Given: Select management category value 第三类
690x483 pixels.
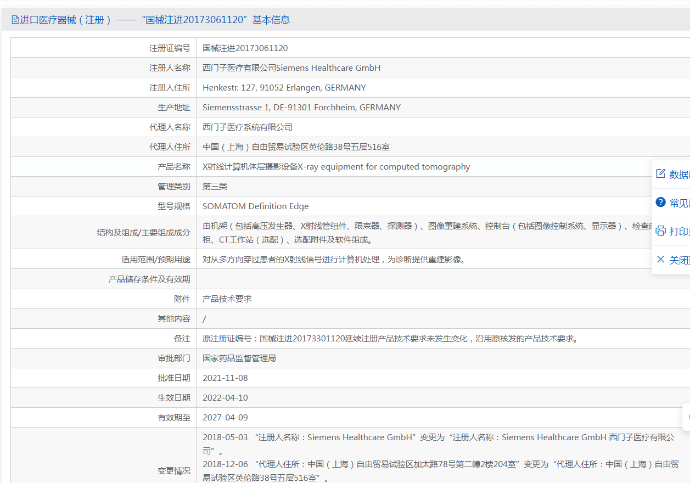Looking at the screenshot, I should tap(215, 187).
